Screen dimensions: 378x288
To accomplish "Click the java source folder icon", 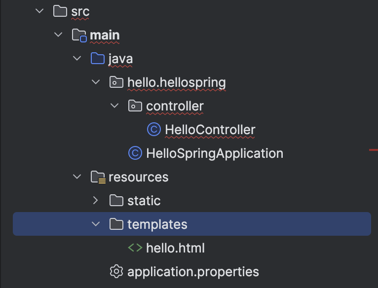I will [x=98, y=59].
